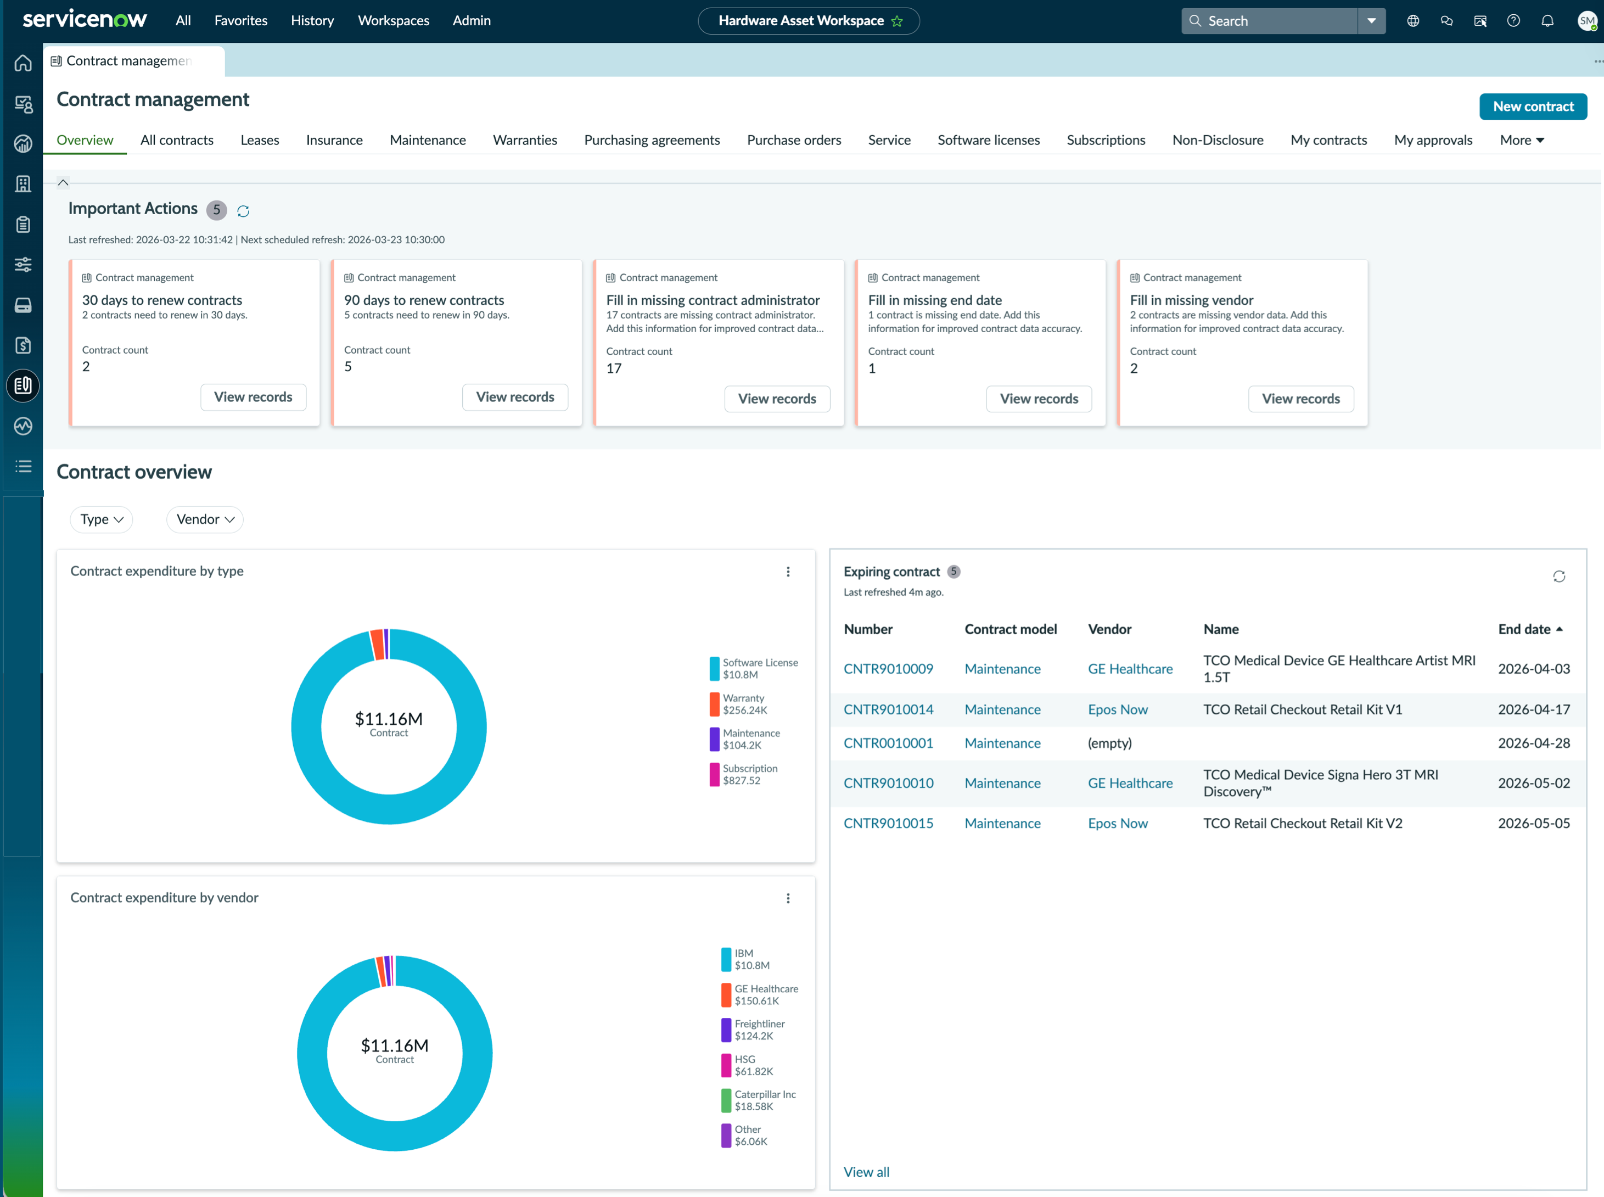The image size is (1604, 1197).
Task: Open the dashboard gauge sidebar icon
Action: tap(23, 143)
